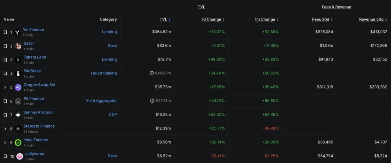Bookmark Yei Finance protocol
Screen dimensions: 391x163
pos(5,32)
